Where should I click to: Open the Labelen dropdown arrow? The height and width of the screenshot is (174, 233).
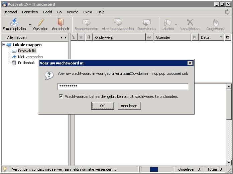click(x=176, y=24)
